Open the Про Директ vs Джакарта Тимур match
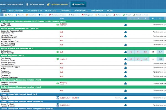The width and height of the screenshot is (166, 110). (11, 59)
